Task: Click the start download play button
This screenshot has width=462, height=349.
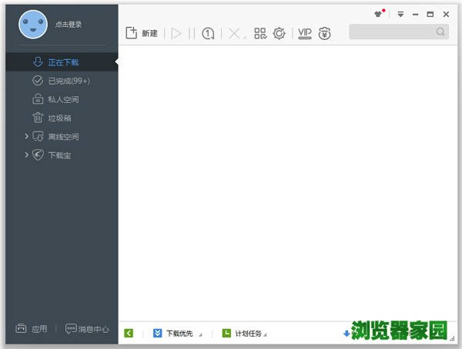Action: coord(176,34)
